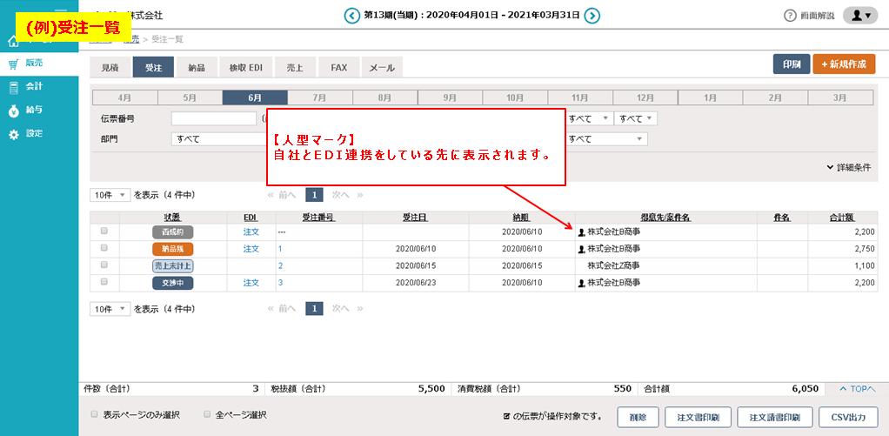Go to next fiscal period arrow

pyautogui.click(x=592, y=15)
